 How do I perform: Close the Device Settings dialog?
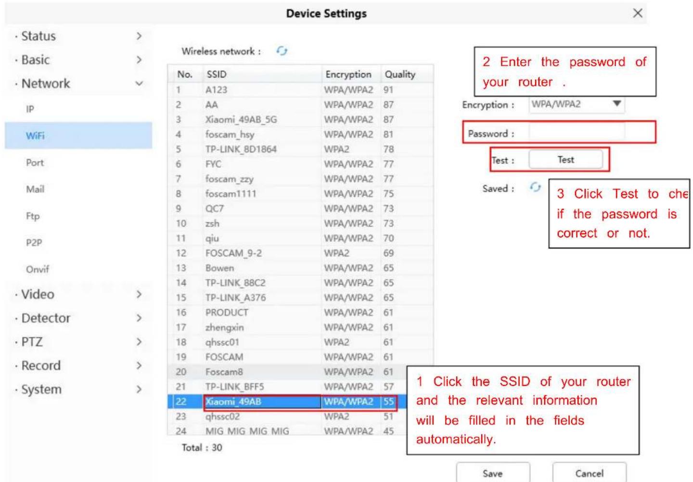tap(638, 13)
